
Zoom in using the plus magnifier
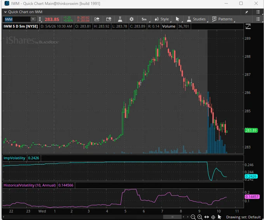click(x=200, y=217)
